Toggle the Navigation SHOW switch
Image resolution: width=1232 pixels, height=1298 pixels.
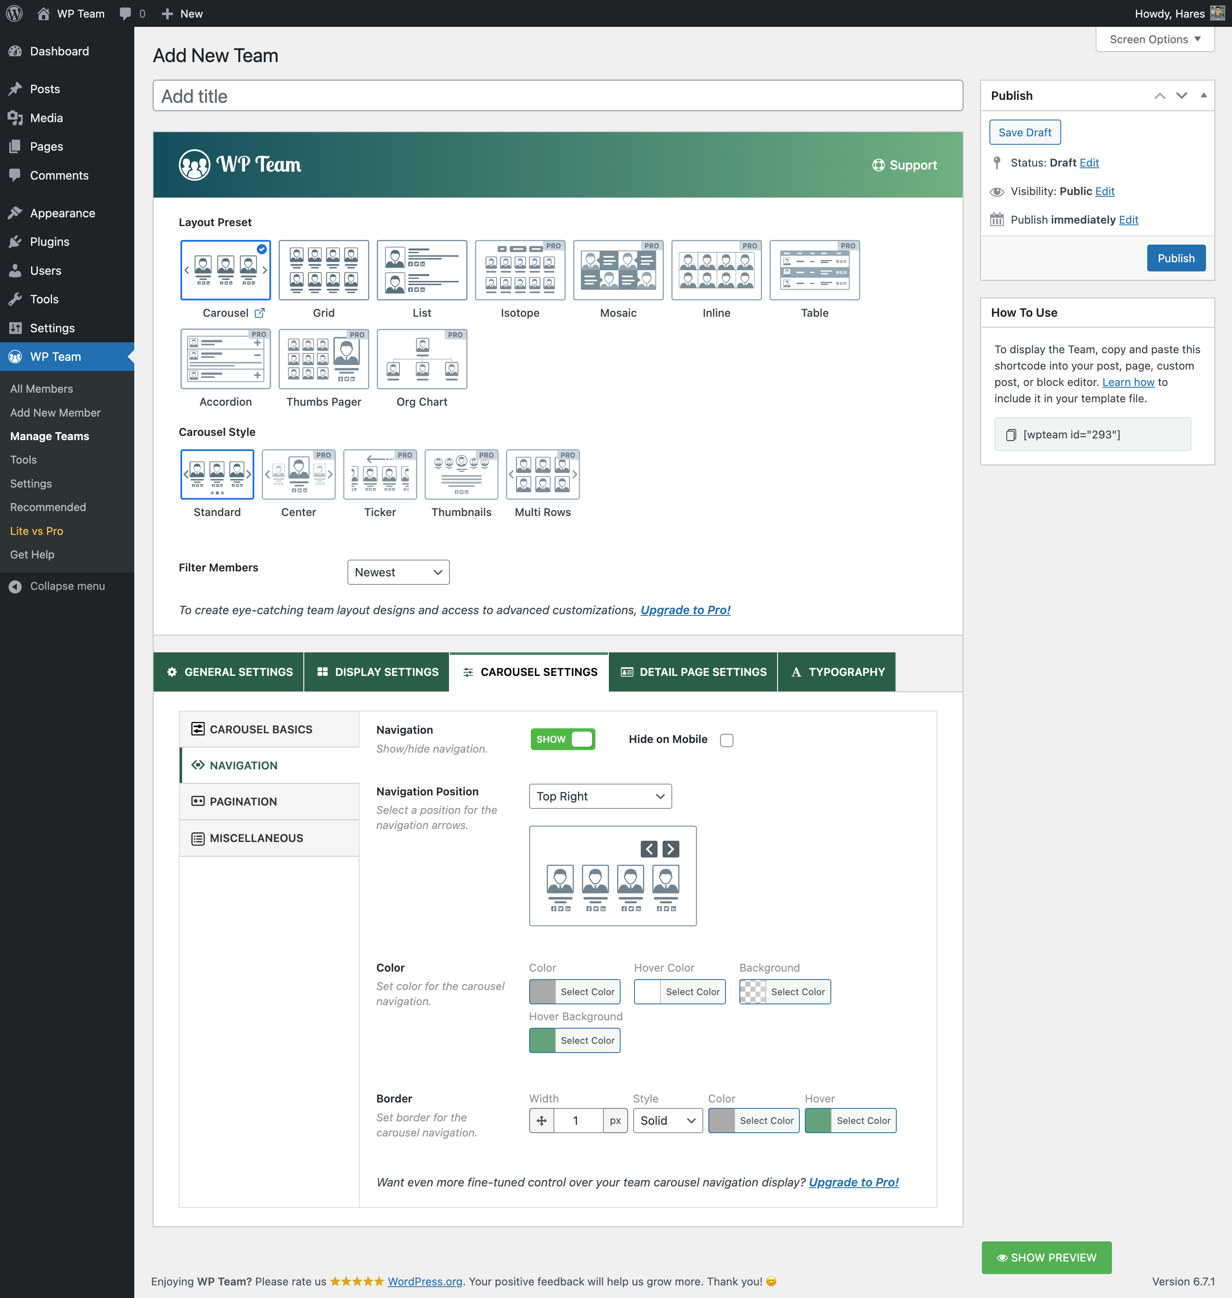pyautogui.click(x=563, y=739)
